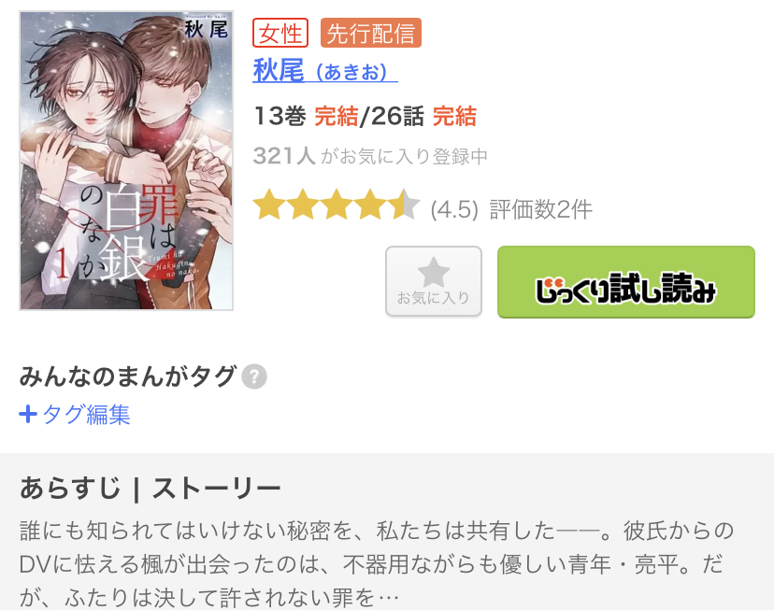Click the plus icon beside タグ編集
This screenshot has height=610, width=774.
pos(28,414)
